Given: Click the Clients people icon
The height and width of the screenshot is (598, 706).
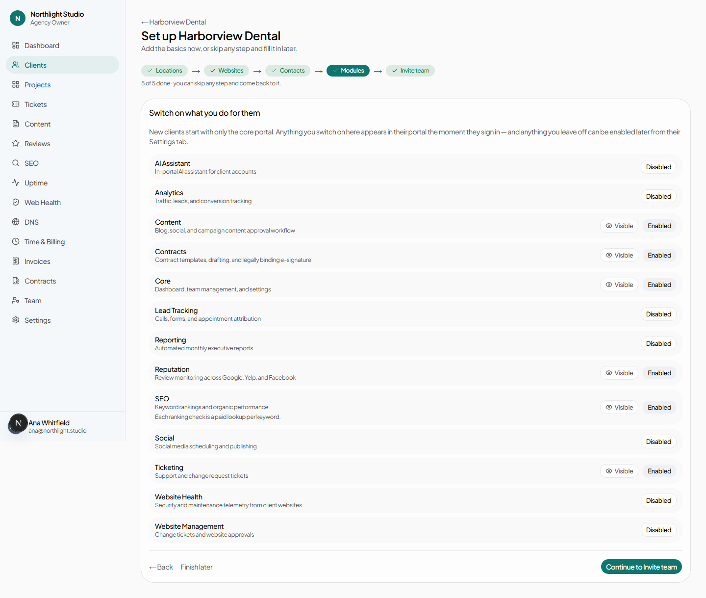Looking at the screenshot, I should pyautogui.click(x=16, y=65).
